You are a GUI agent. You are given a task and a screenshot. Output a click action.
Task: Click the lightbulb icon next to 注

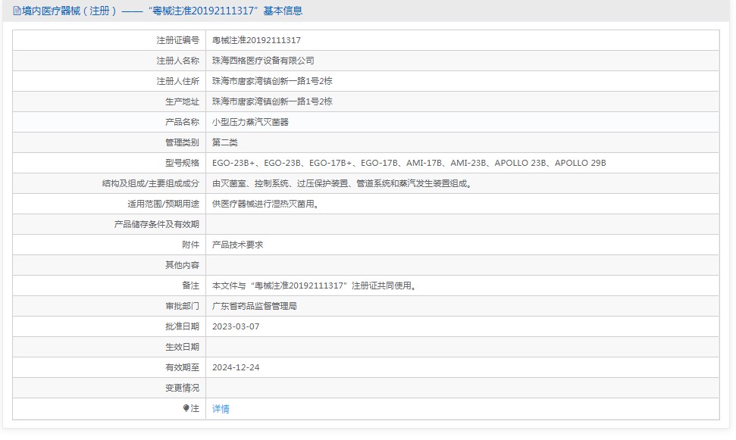point(186,408)
